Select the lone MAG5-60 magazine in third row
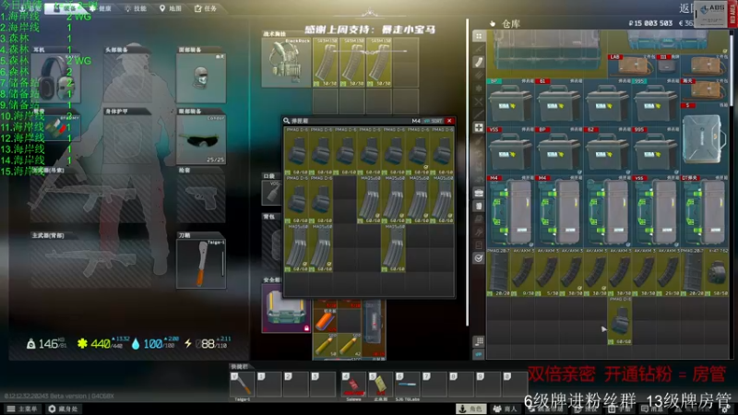The image size is (738, 415). click(x=394, y=247)
